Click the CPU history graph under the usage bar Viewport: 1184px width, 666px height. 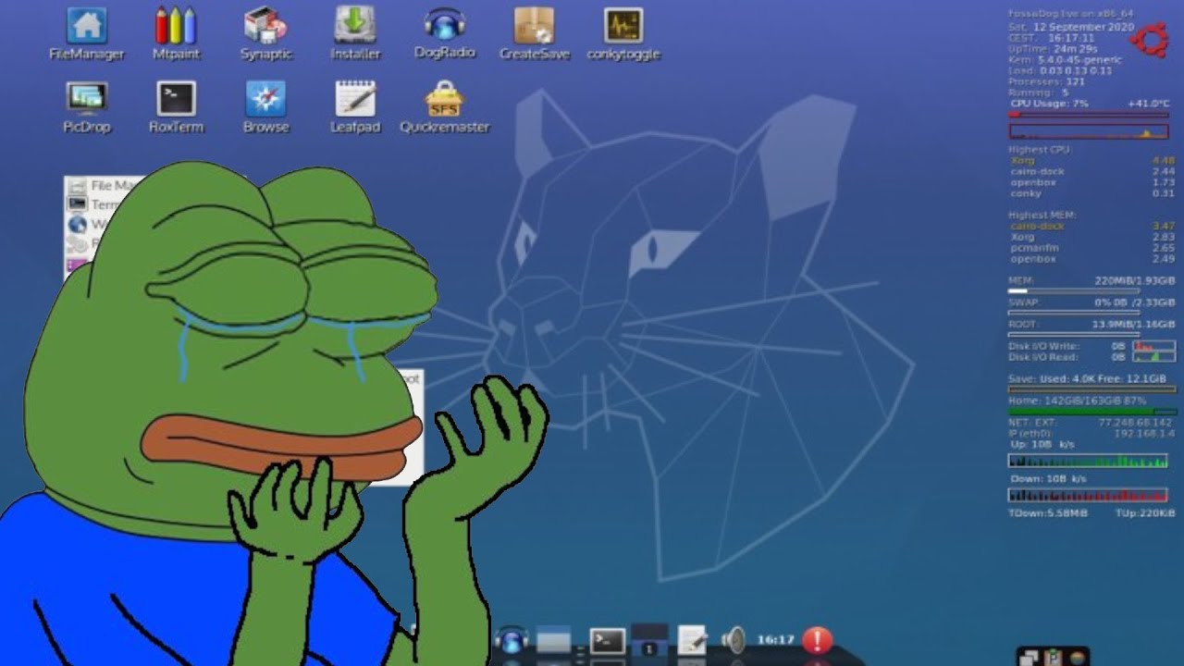pos(1088,131)
